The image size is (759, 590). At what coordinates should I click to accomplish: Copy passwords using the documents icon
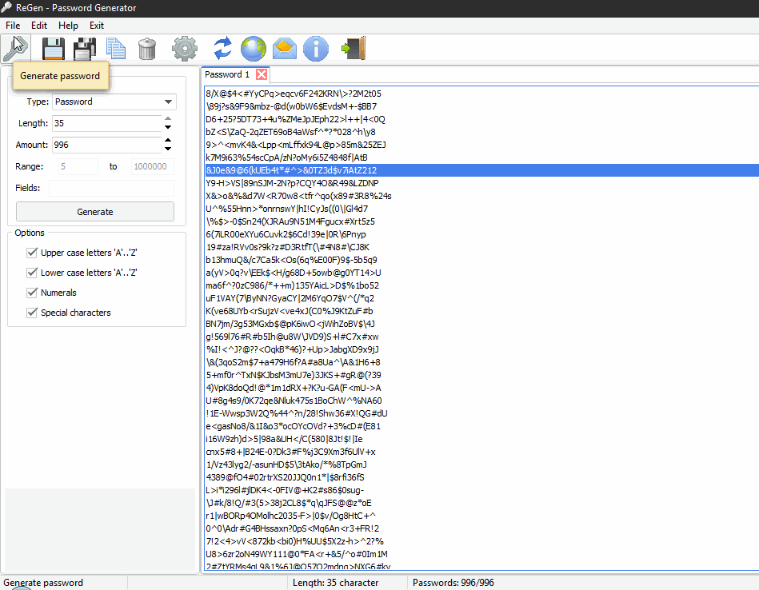coord(116,49)
